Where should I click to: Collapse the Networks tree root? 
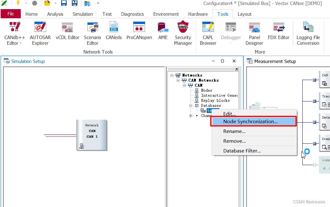coord(172,75)
